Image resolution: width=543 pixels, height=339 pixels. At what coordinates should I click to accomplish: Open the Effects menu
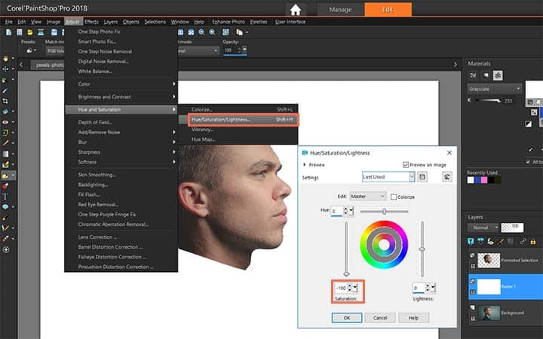point(91,21)
